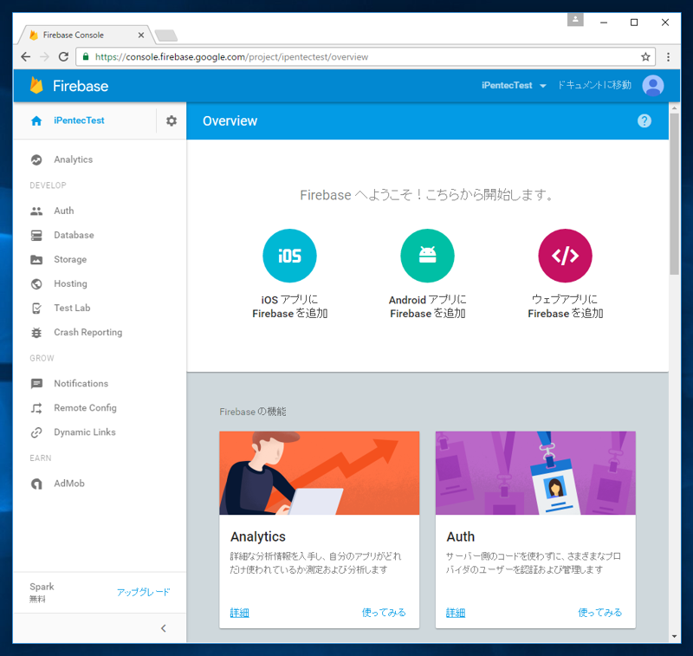Click the Spark plan label
693x656 pixels.
pyautogui.click(x=42, y=587)
